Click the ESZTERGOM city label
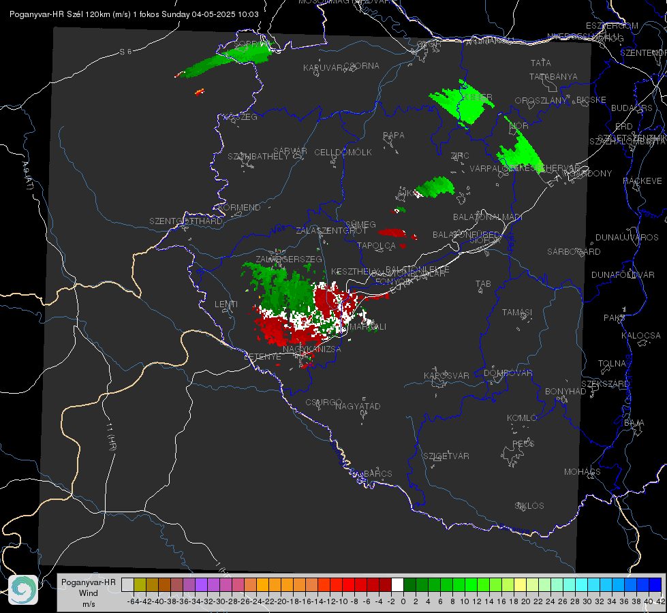667x613 pixels. (x=612, y=26)
